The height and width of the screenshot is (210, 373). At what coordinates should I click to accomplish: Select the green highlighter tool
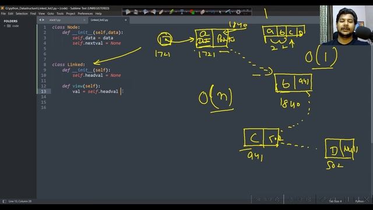point(171,12)
